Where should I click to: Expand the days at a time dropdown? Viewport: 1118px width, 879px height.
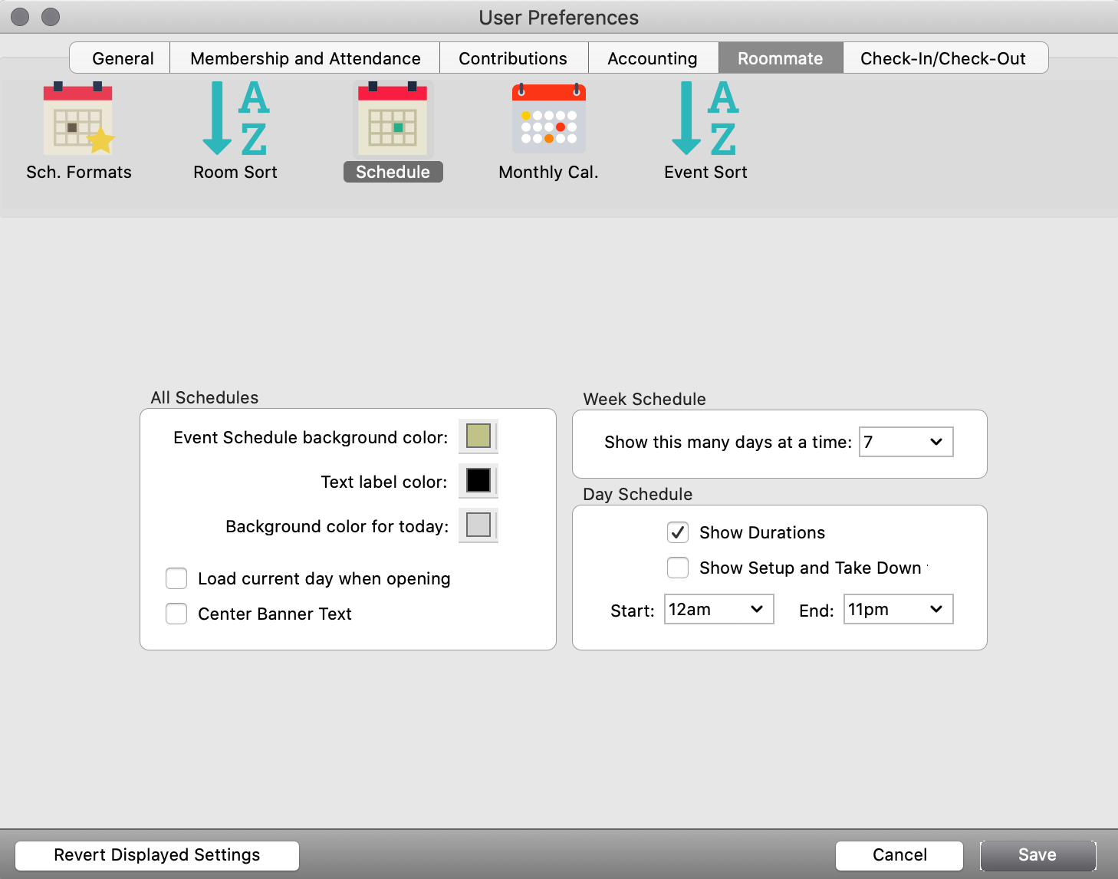906,442
